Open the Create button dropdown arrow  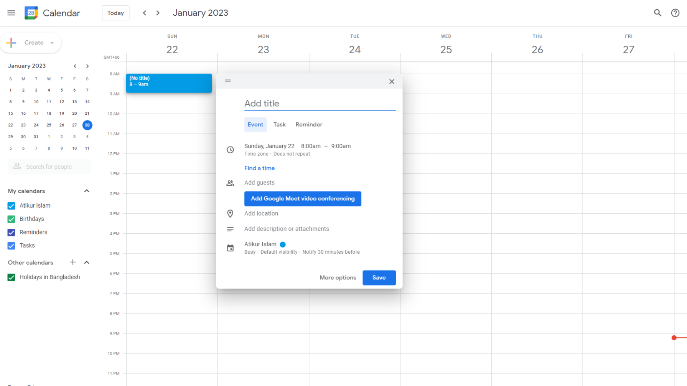pyautogui.click(x=52, y=43)
